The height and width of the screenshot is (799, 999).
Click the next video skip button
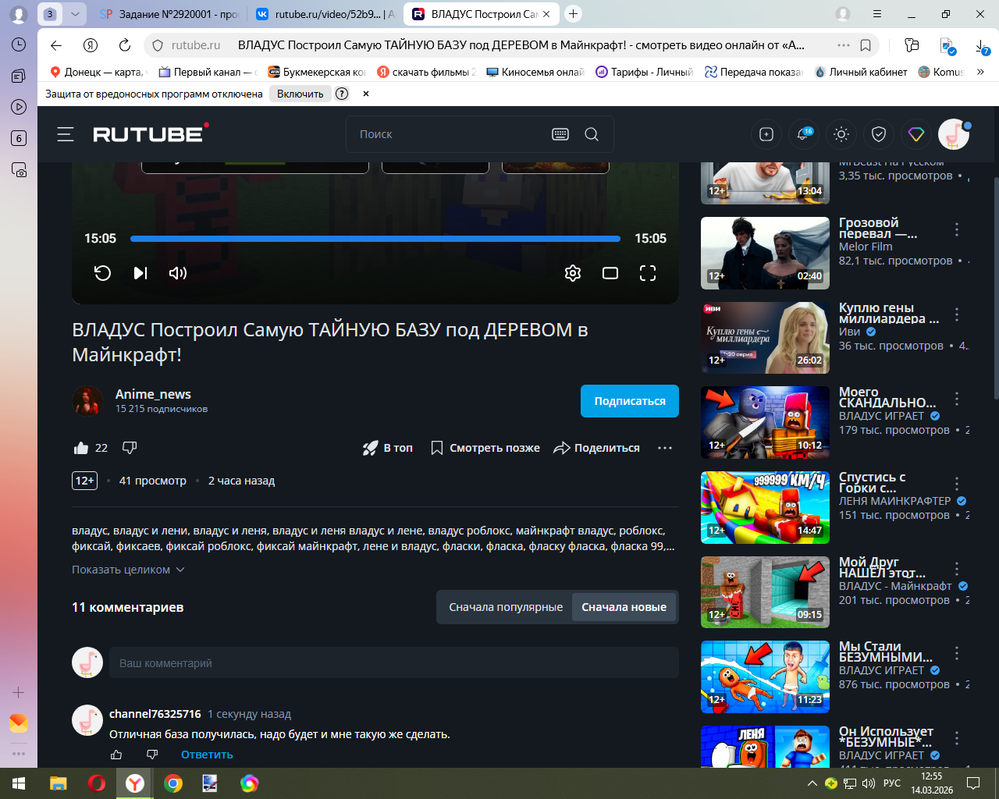click(140, 273)
